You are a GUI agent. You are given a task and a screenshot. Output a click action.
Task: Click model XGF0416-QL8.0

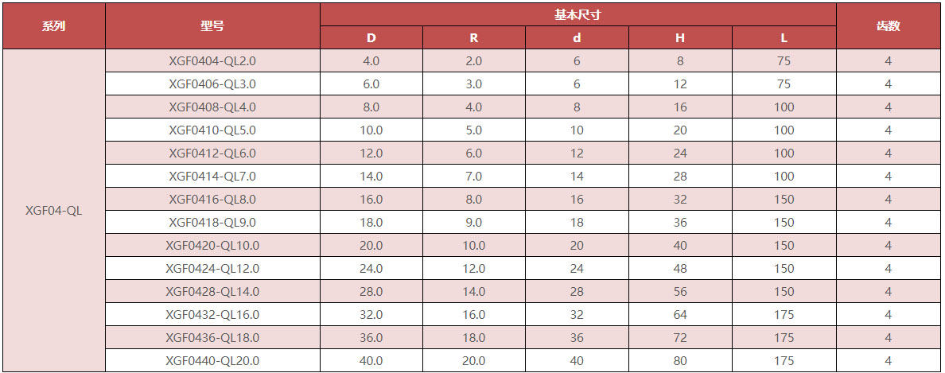point(212,199)
